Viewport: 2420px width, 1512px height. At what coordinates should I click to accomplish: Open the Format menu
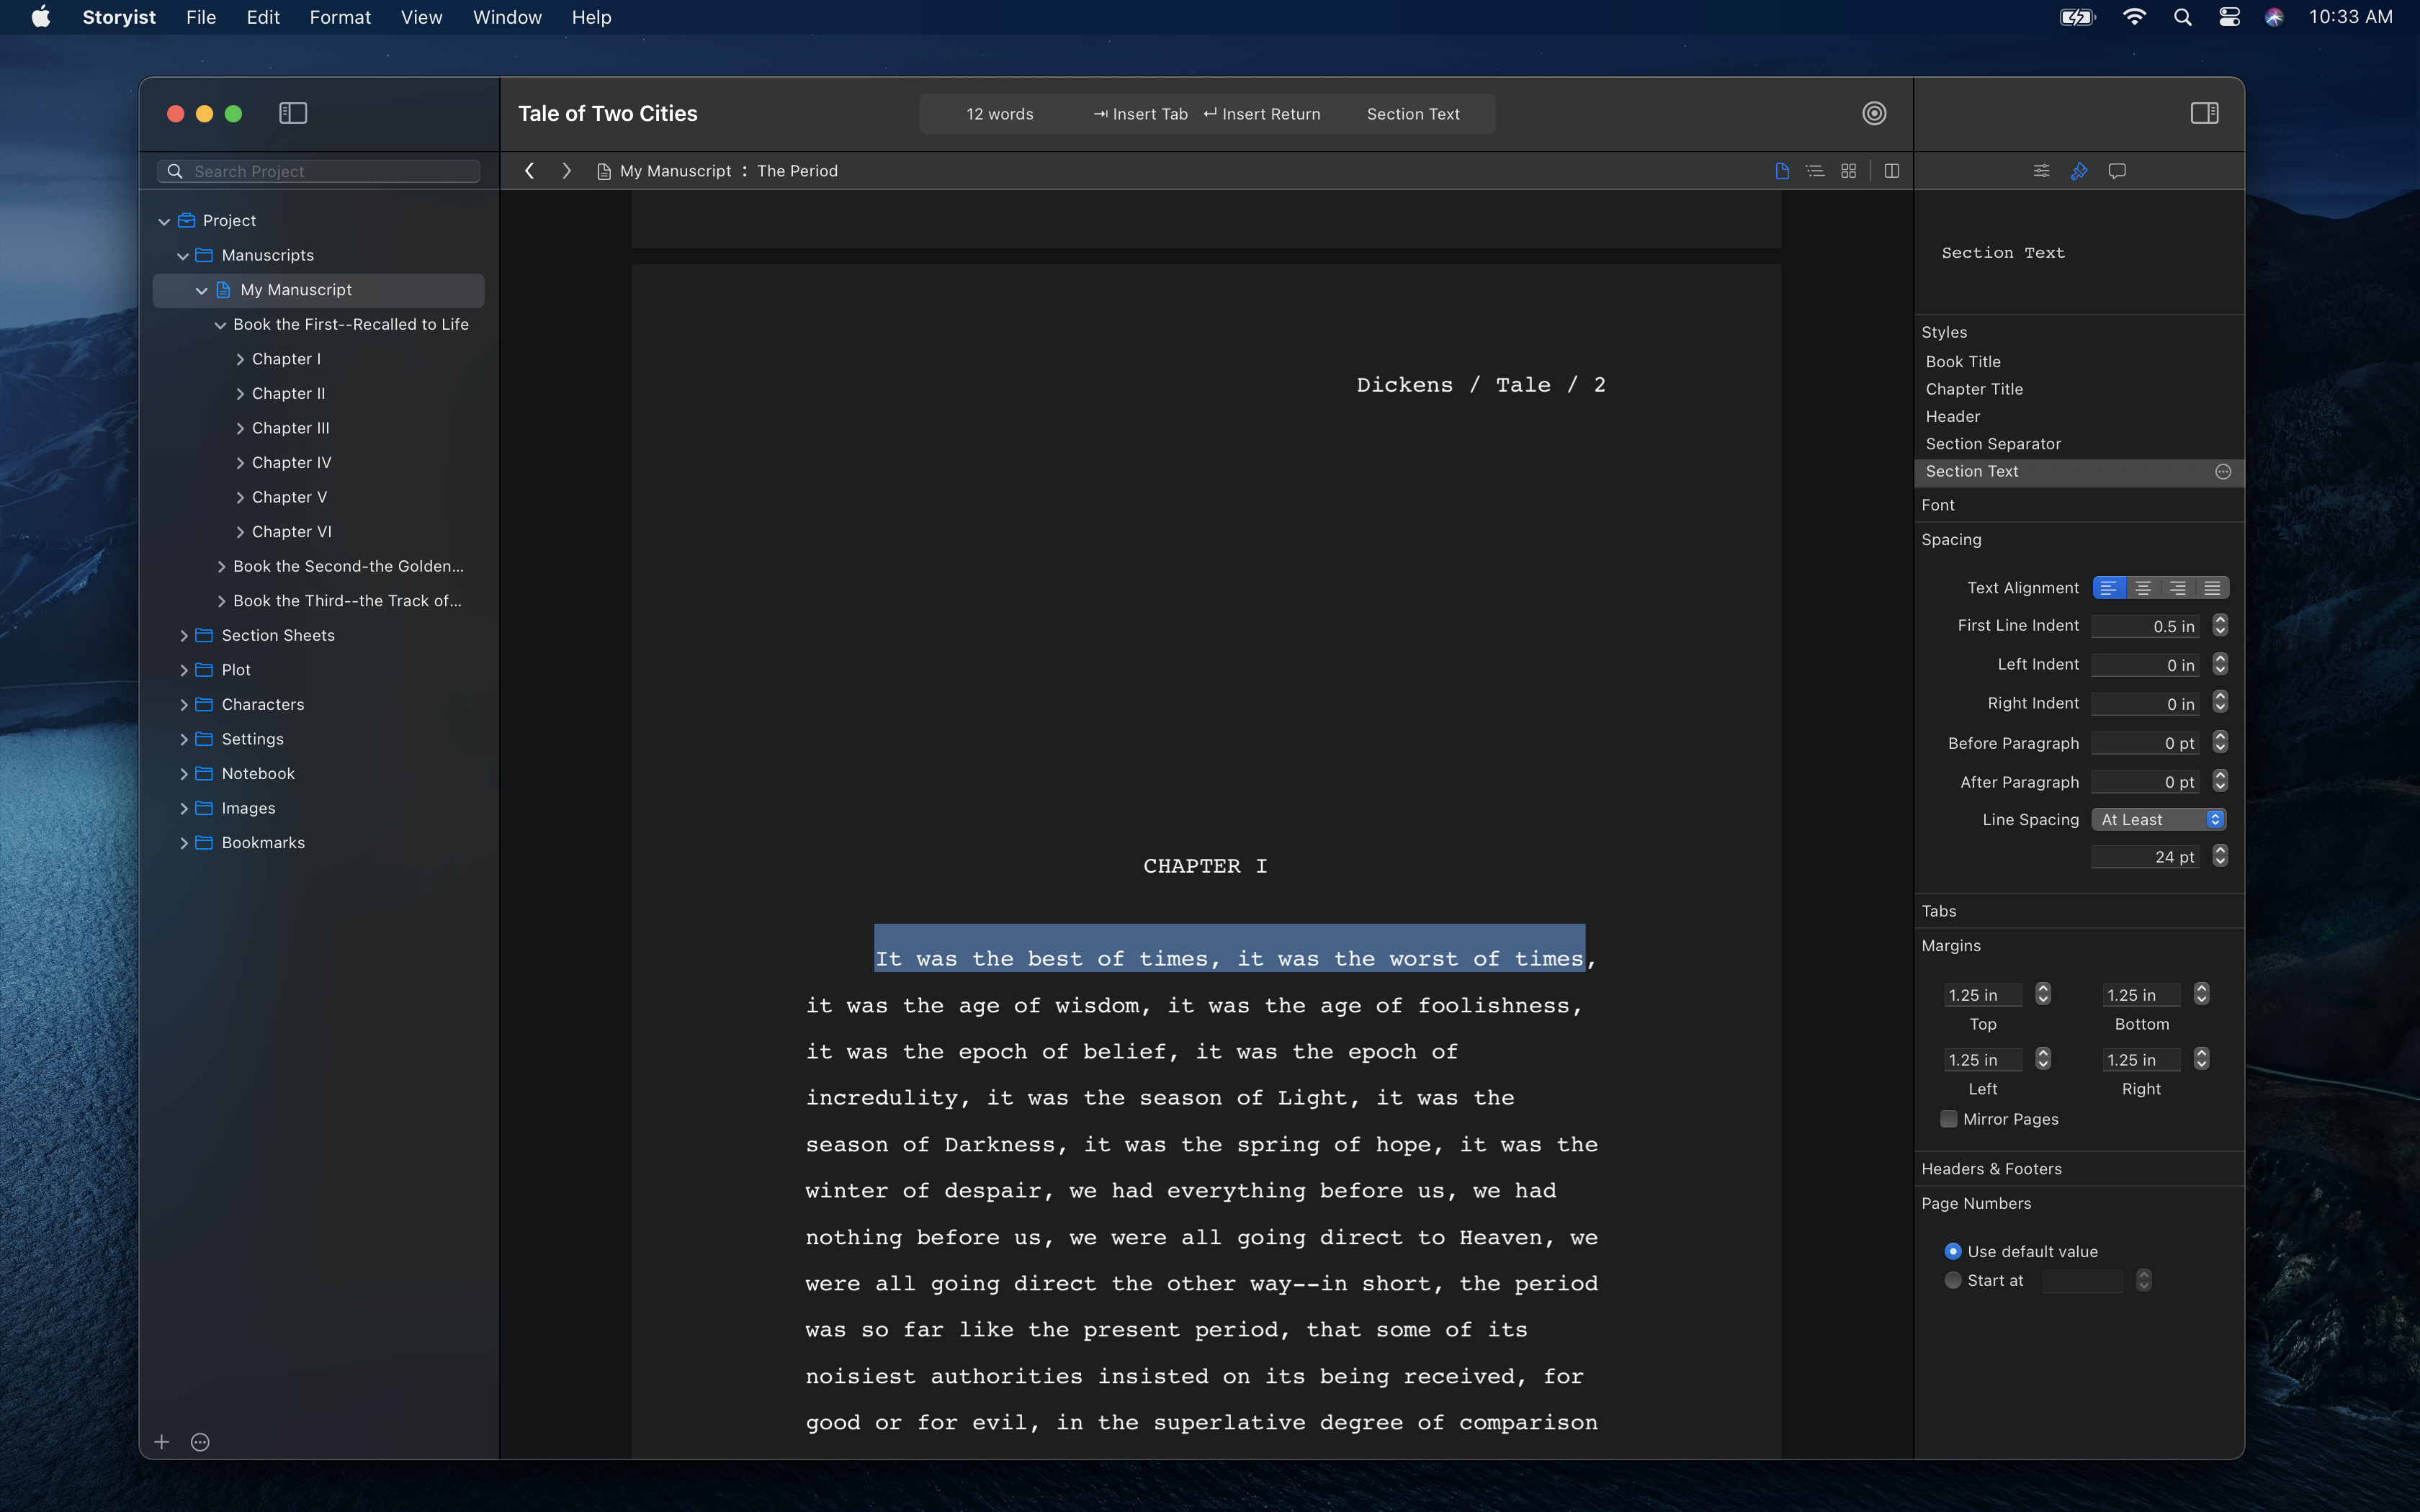(340, 17)
